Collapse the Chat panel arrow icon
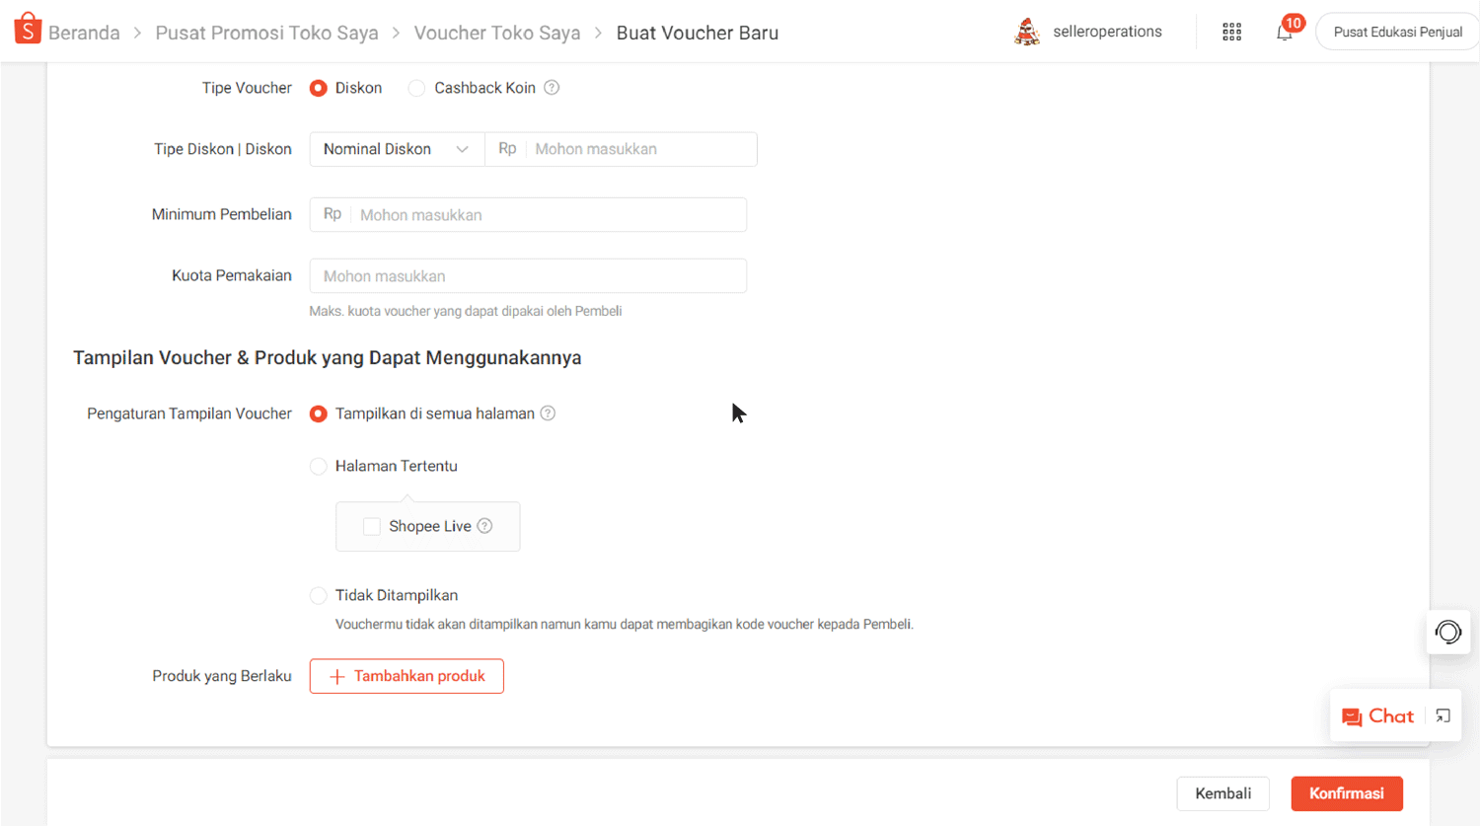Image resolution: width=1480 pixels, height=826 pixels. coord(1443,716)
